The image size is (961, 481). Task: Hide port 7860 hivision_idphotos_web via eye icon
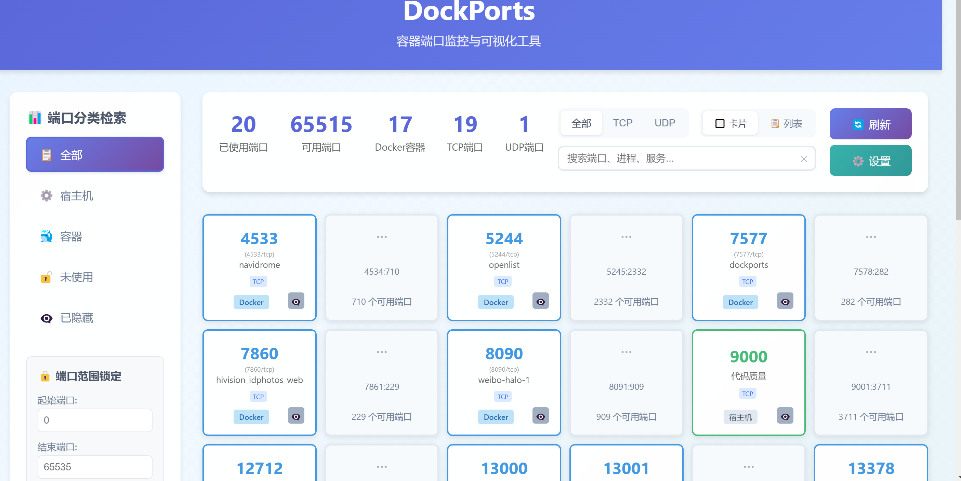[x=296, y=416]
